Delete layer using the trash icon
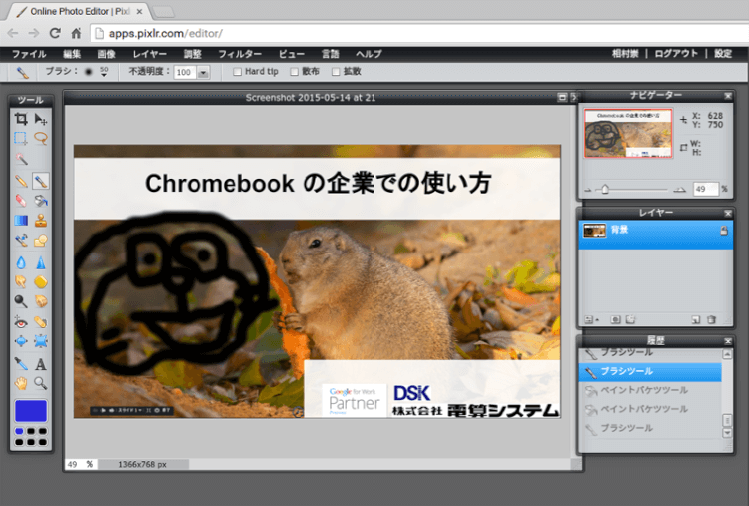 tap(711, 319)
